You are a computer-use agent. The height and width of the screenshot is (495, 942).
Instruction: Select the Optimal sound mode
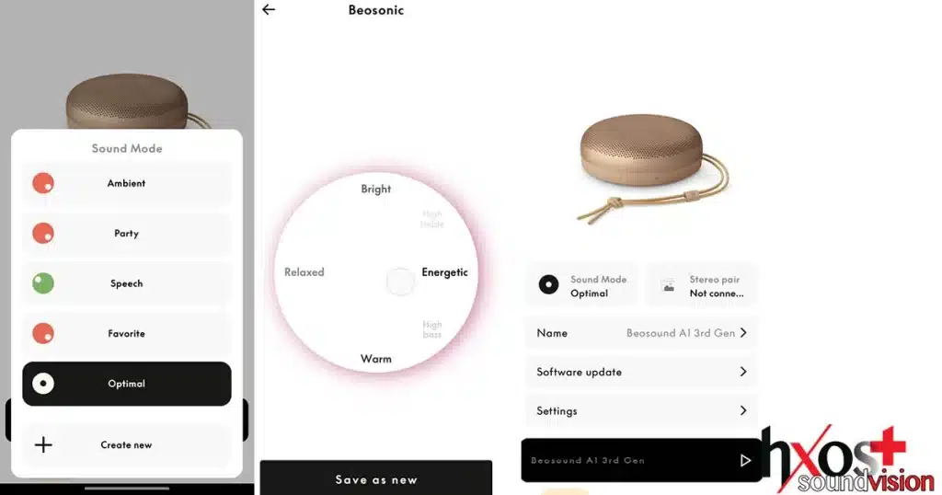(x=127, y=384)
